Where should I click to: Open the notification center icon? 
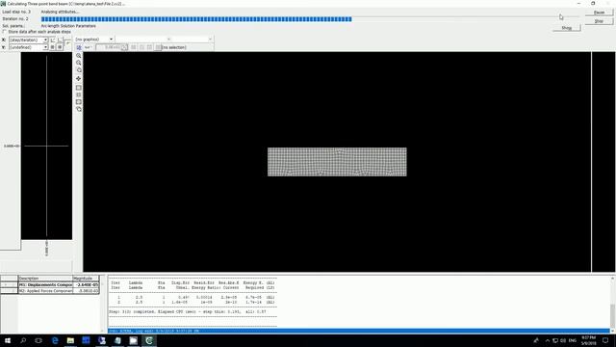[605, 340]
